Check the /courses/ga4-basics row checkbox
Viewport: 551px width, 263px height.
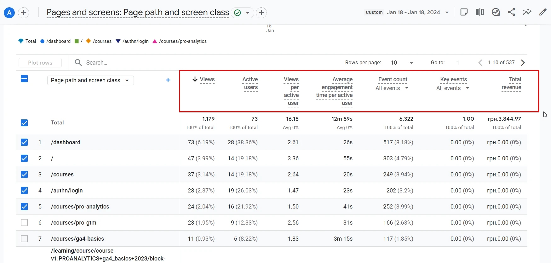tap(24, 239)
